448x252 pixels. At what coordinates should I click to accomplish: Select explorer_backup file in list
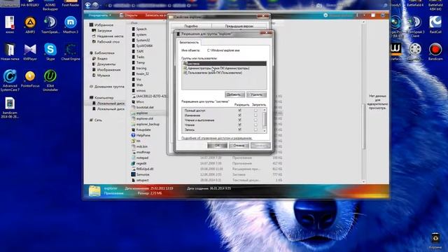[146, 125]
